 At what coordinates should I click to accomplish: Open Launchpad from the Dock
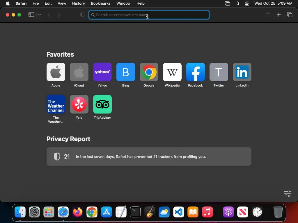tap(49, 212)
